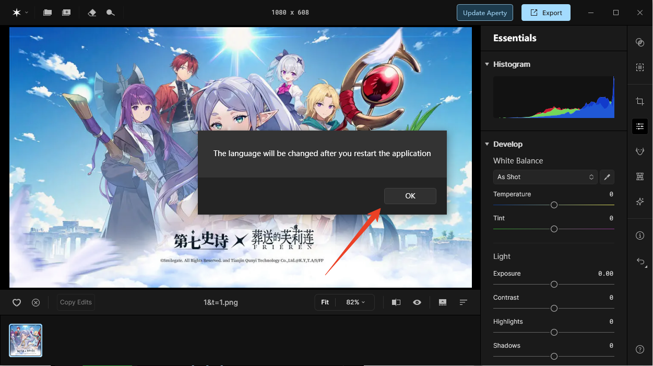Open the As Shot white balance dropdown

545,177
